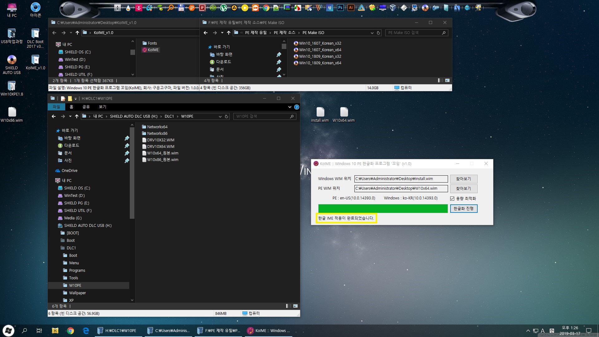The image size is (599, 337).
Task: Open Task View on the taskbar
Action: click(39, 330)
